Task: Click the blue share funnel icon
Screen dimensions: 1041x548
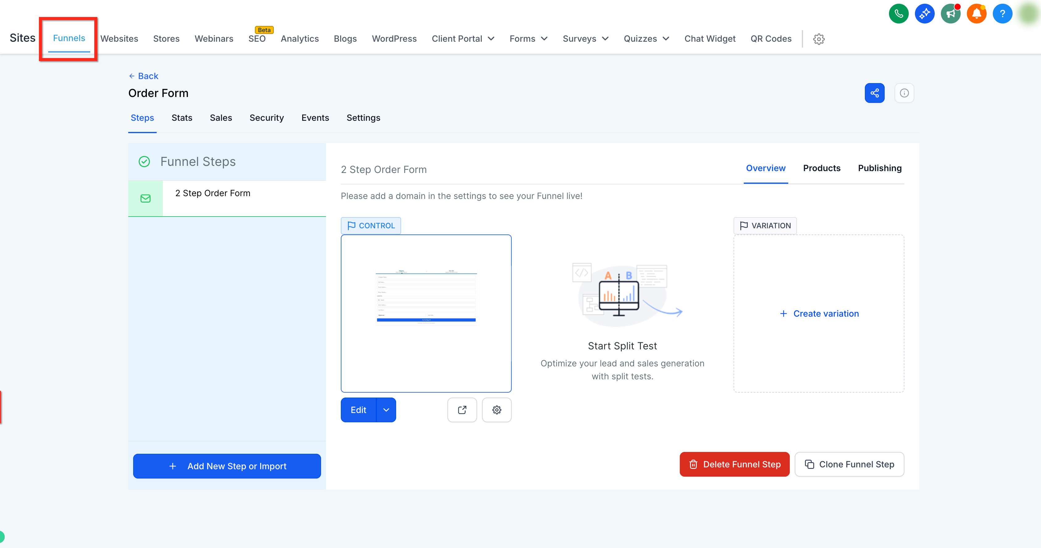Action: (x=874, y=93)
